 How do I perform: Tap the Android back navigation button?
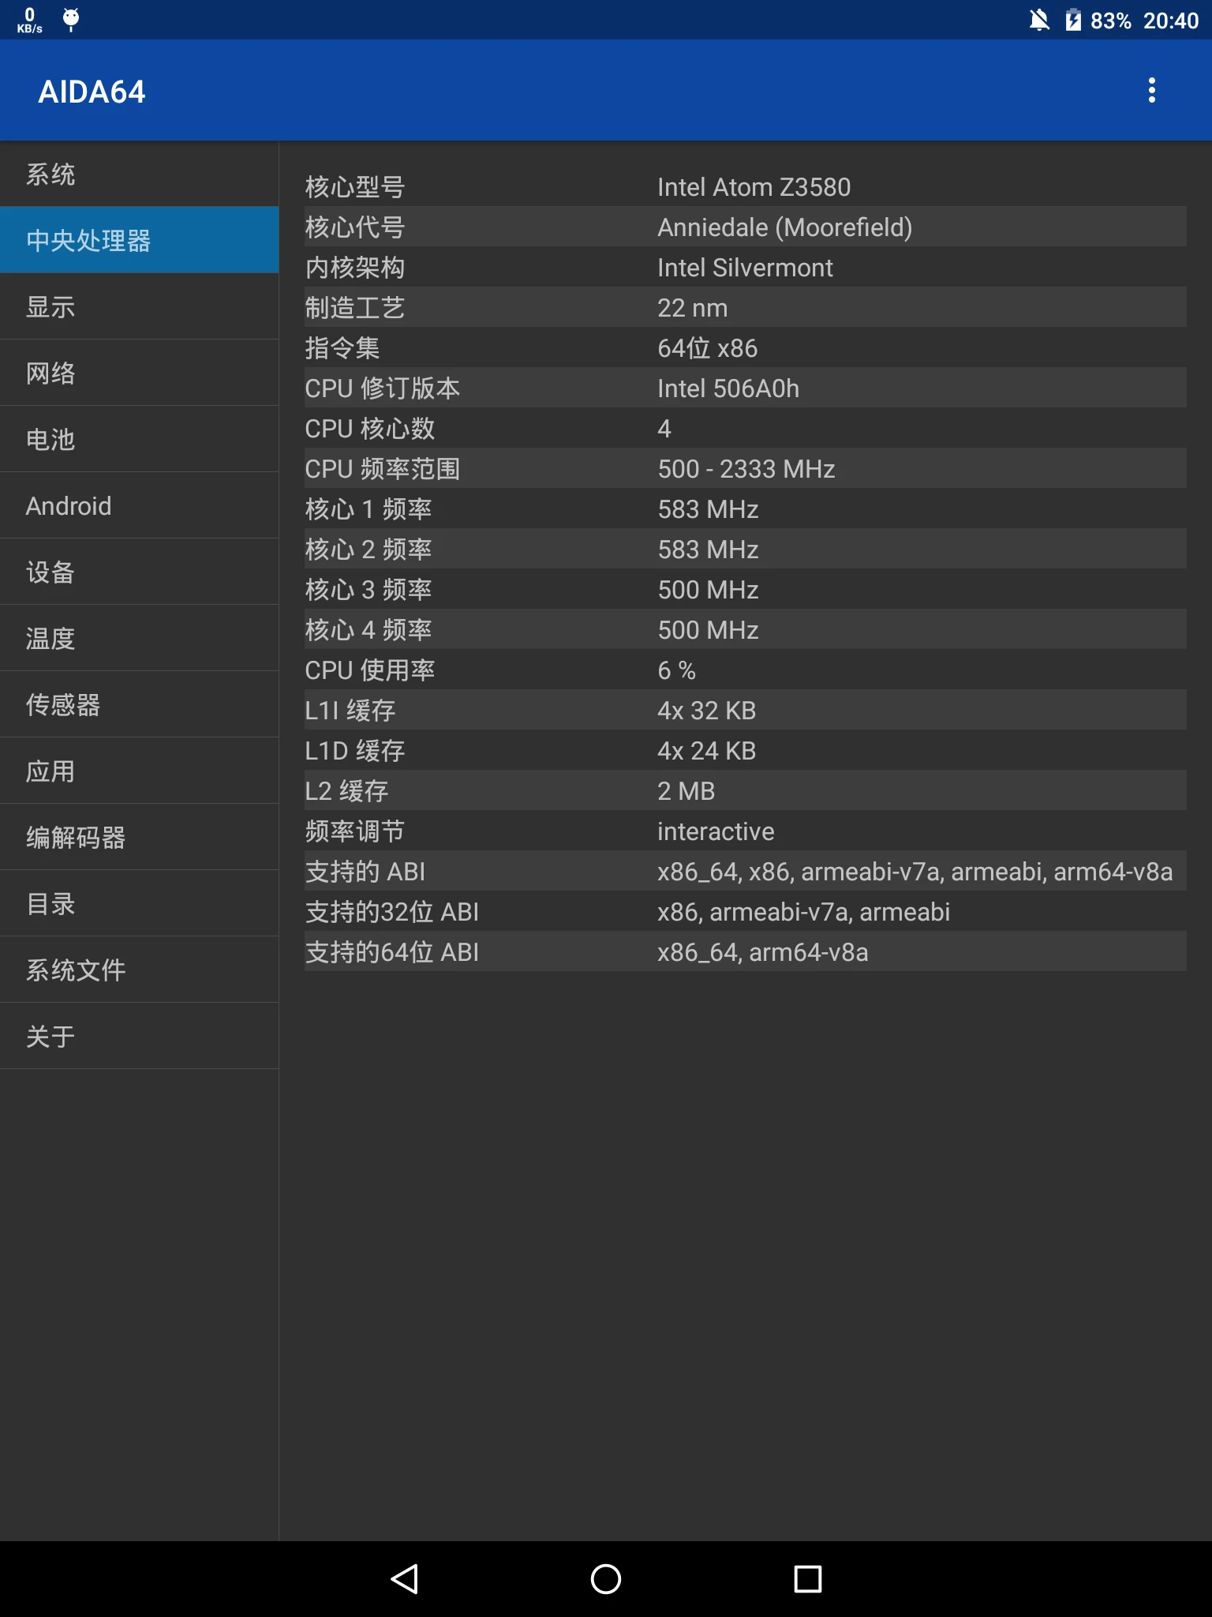point(405,1579)
